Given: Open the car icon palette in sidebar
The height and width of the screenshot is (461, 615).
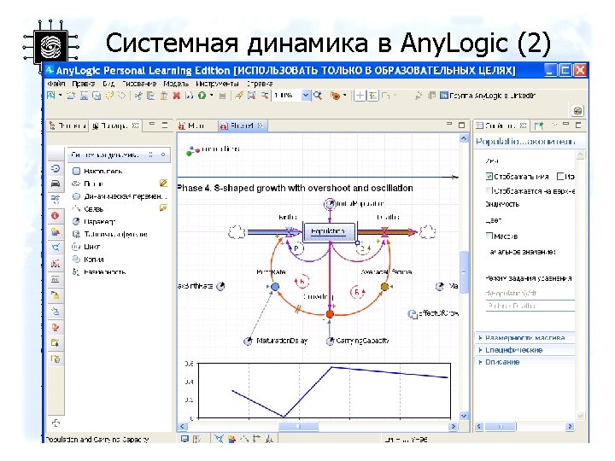Looking at the screenshot, I should pyautogui.click(x=56, y=184).
